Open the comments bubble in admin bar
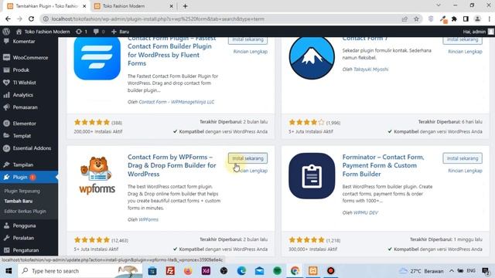Viewport: 495px width, 278px height. (x=99, y=32)
